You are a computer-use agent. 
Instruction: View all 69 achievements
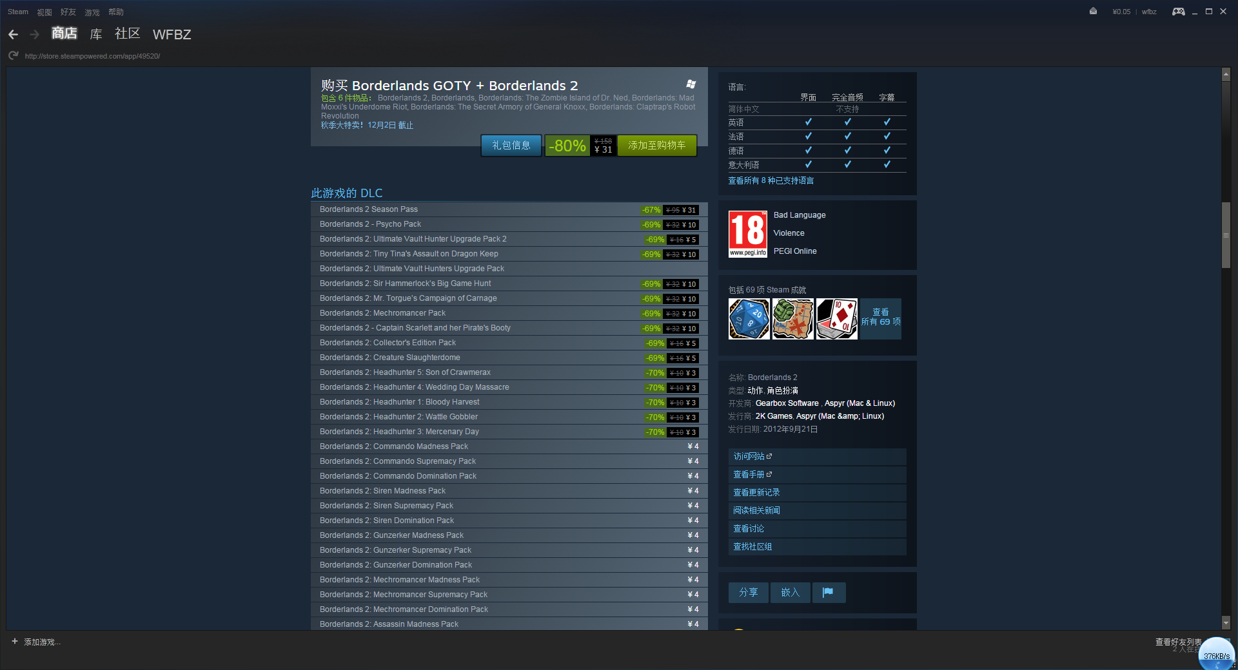[x=881, y=319]
